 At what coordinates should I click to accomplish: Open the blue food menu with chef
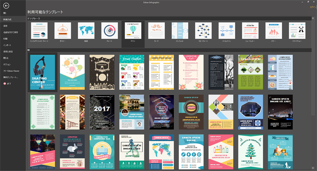280,72
